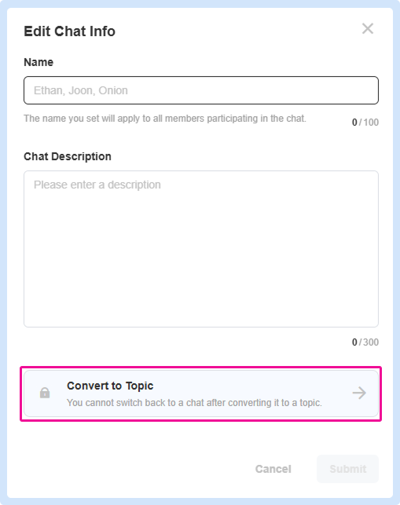Close the Edit Chat Info dialog
Screen dimensions: 400x505
coord(368,28)
